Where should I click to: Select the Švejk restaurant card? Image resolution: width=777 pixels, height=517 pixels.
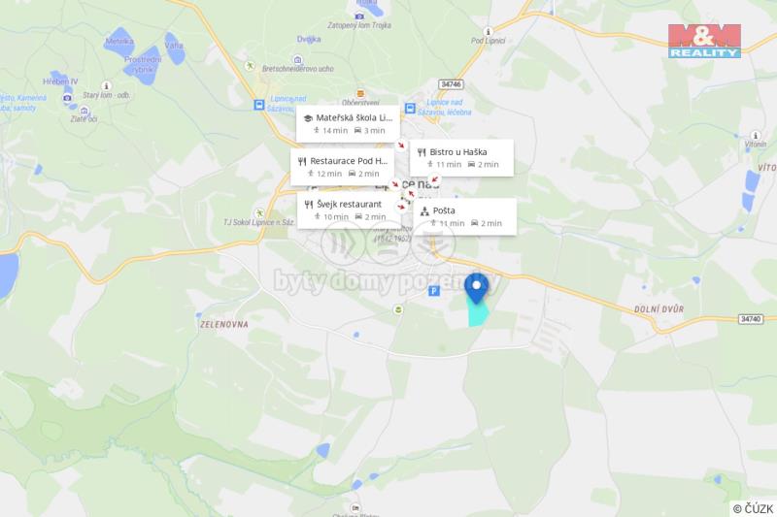(x=349, y=210)
